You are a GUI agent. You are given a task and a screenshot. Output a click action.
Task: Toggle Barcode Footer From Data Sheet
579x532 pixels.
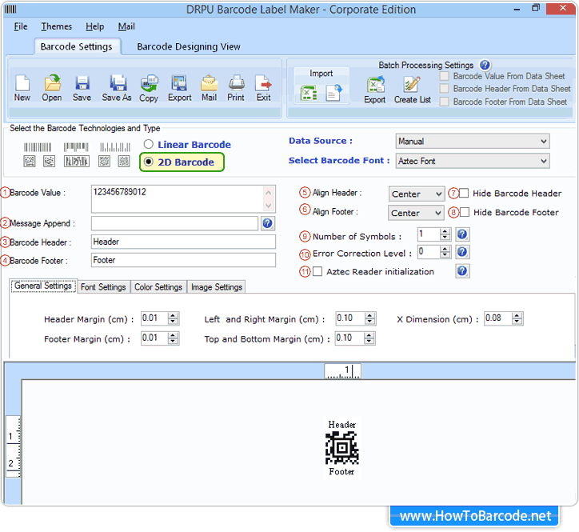tap(445, 102)
